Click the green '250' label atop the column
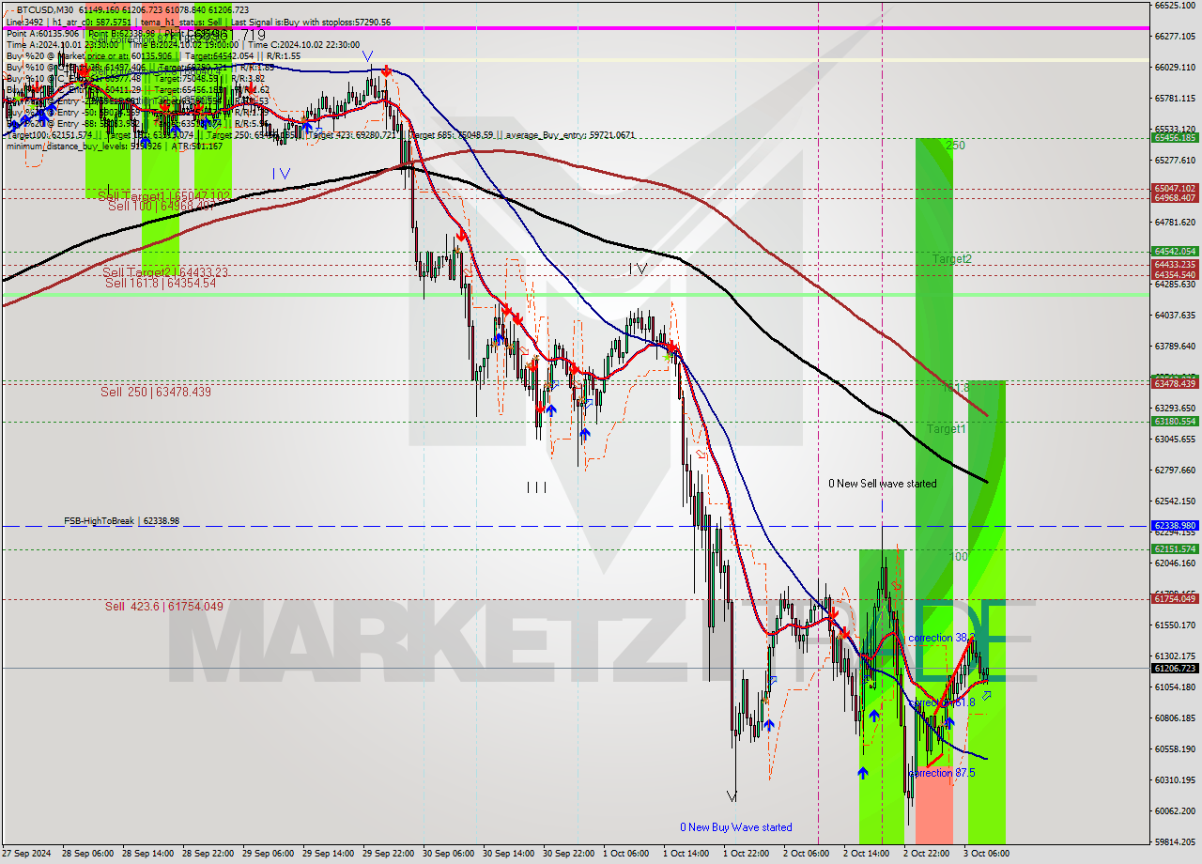This screenshot has width=1202, height=864. (955, 146)
